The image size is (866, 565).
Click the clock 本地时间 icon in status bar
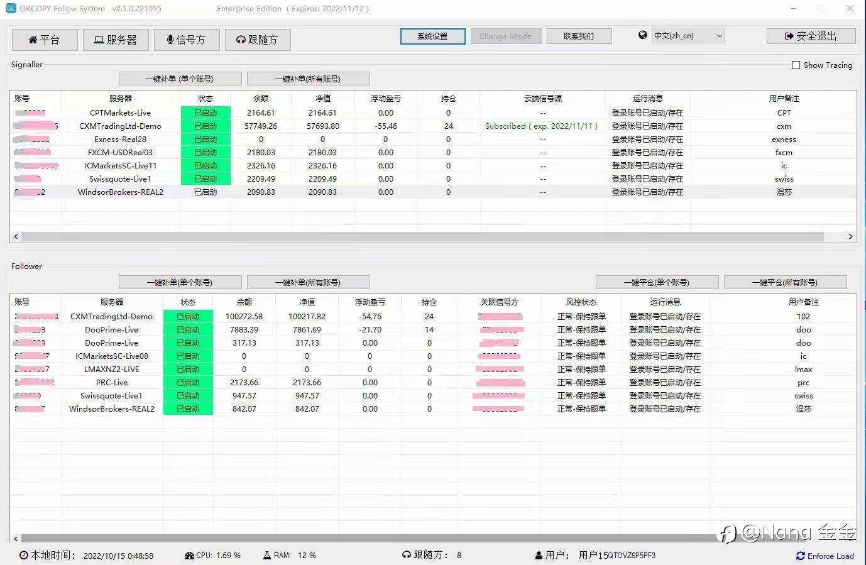tap(24, 555)
